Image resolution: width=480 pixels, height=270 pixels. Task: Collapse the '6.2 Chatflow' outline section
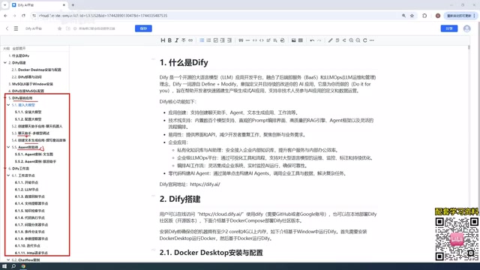pos(8,260)
